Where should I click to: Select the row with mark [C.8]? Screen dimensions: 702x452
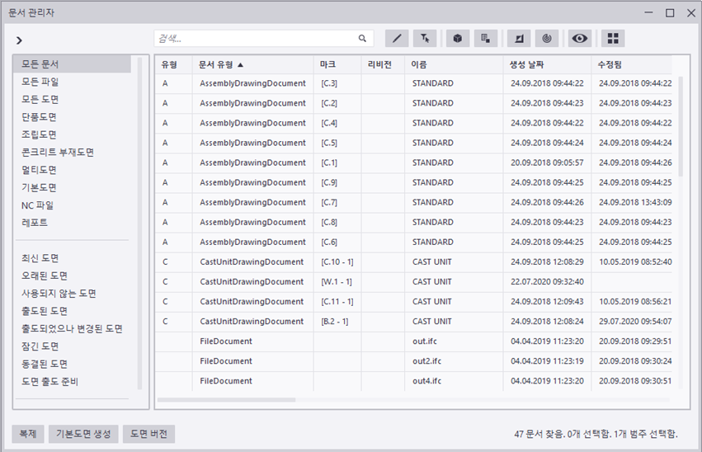[413, 222]
